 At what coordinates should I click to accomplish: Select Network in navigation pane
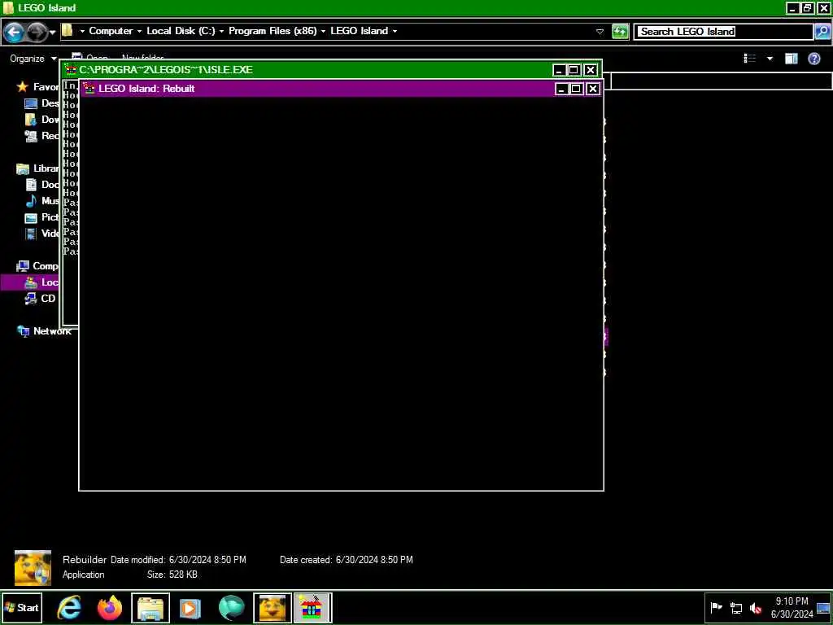[44, 331]
